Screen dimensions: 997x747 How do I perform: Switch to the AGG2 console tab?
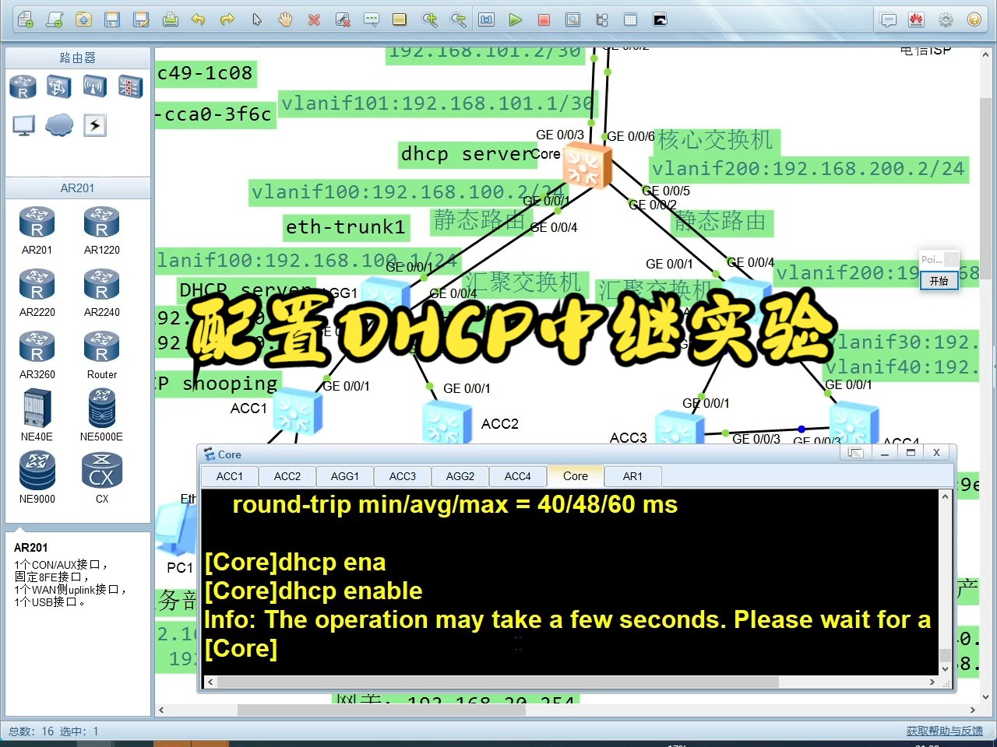[x=460, y=476]
